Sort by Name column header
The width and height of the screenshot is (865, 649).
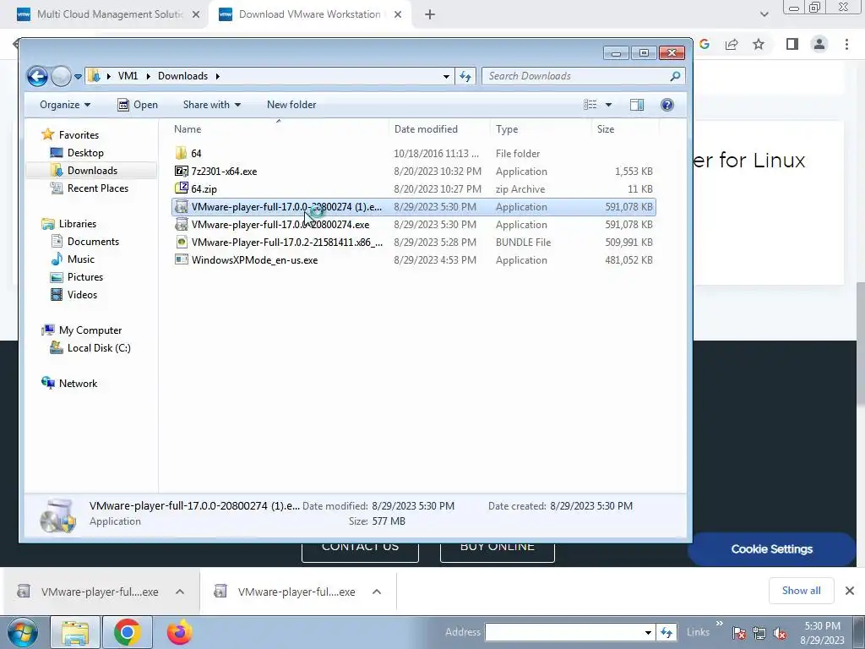279,129
